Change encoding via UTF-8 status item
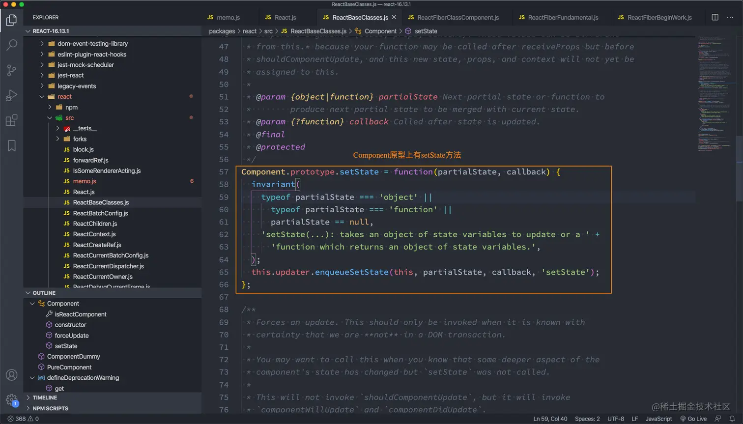This screenshot has width=743, height=424. (616, 419)
